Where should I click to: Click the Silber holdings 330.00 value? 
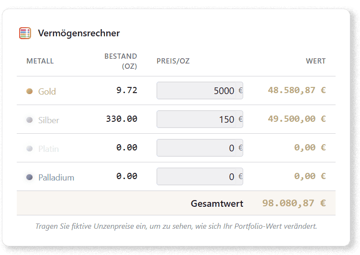122,119
